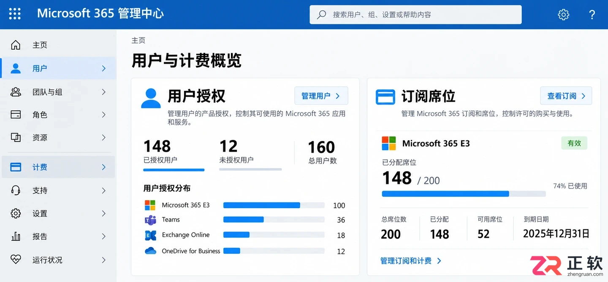Click the 设置 gear icon in sidebar
Viewport: 608px width, 282px height.
click(x=16, y=213)
